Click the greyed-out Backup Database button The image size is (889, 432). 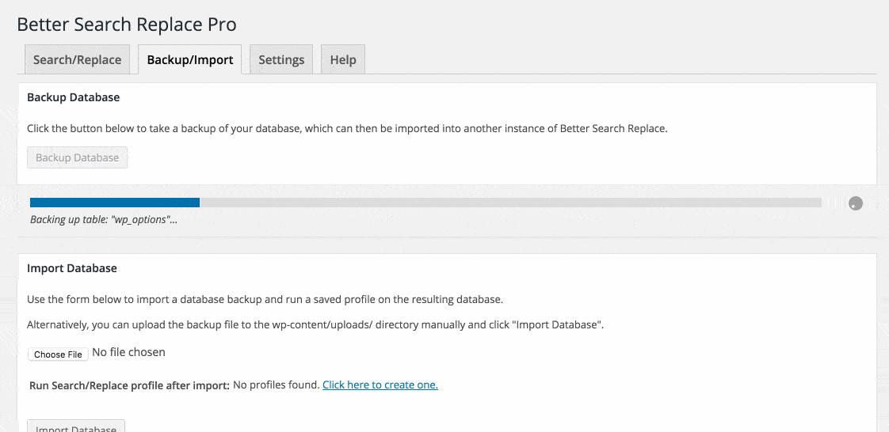[x=77, y=157]
